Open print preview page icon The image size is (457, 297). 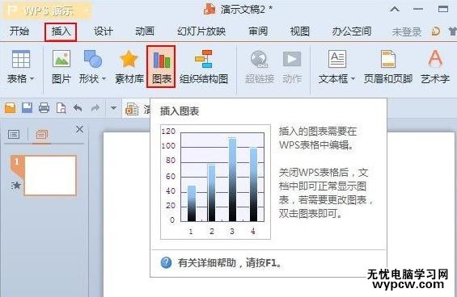(61, 108)
